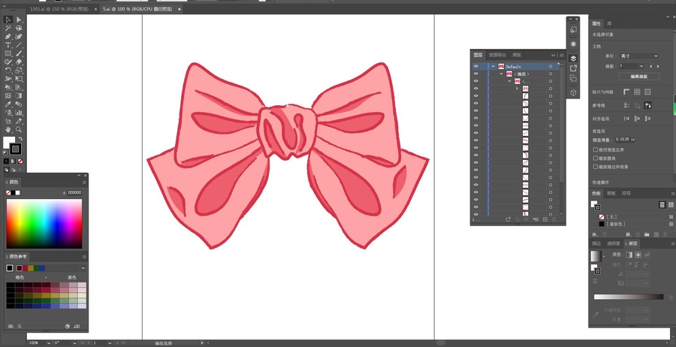Enable 使用预览边界 checkbox
The image size is (676, 347).
pos(596,149)
